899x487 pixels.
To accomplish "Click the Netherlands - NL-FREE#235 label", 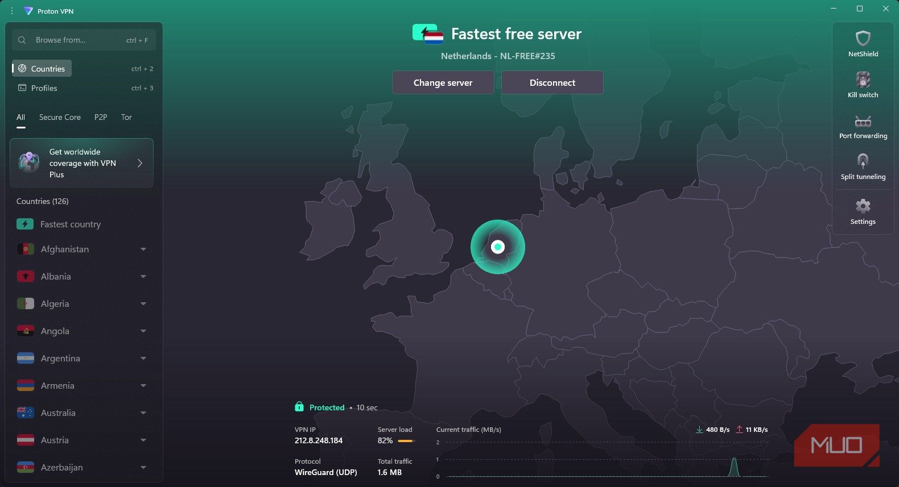I will pyautogui.click(x=498, y=56).
